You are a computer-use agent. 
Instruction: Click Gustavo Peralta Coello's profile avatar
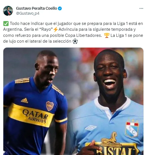[x=8, y=11]
